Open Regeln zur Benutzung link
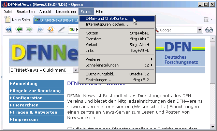This screenshot has width=217, height=131. pyautogui.click(x=37, y=91)
